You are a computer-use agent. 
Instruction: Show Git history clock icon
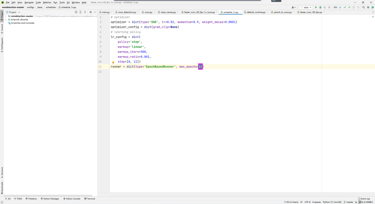coord(353,7)
